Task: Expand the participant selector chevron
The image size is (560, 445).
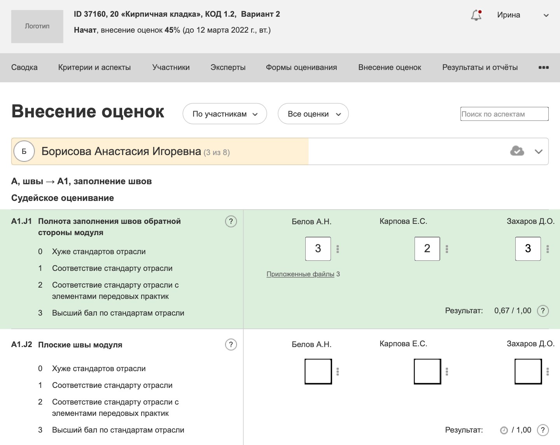Action: [539, 152]
